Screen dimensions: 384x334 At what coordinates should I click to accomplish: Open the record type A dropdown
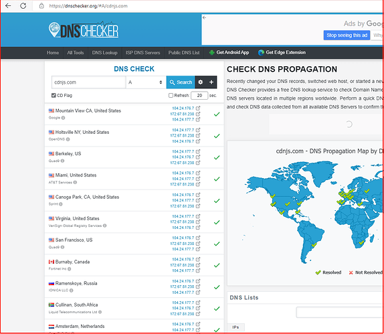146,82
